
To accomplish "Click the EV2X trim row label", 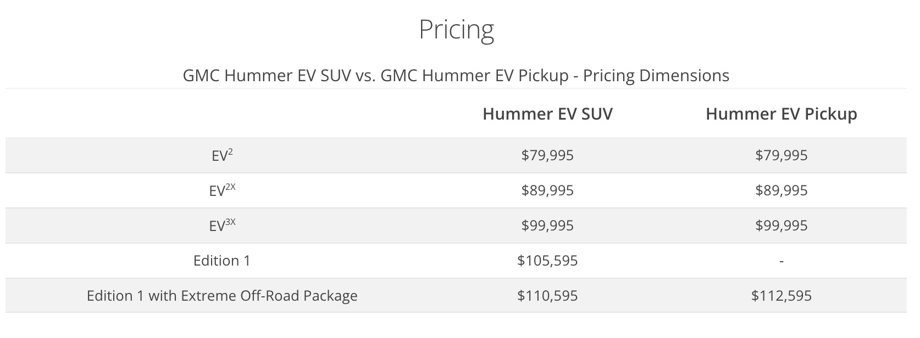I will coord(222,190).
